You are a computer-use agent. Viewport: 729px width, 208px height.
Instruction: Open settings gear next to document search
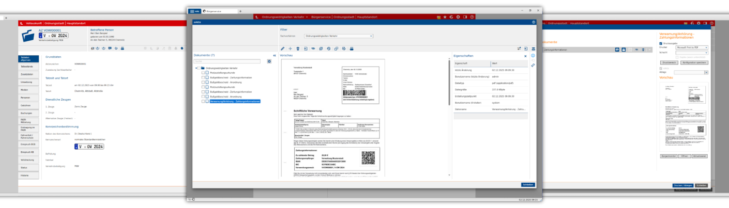click(x=269, y=61)
